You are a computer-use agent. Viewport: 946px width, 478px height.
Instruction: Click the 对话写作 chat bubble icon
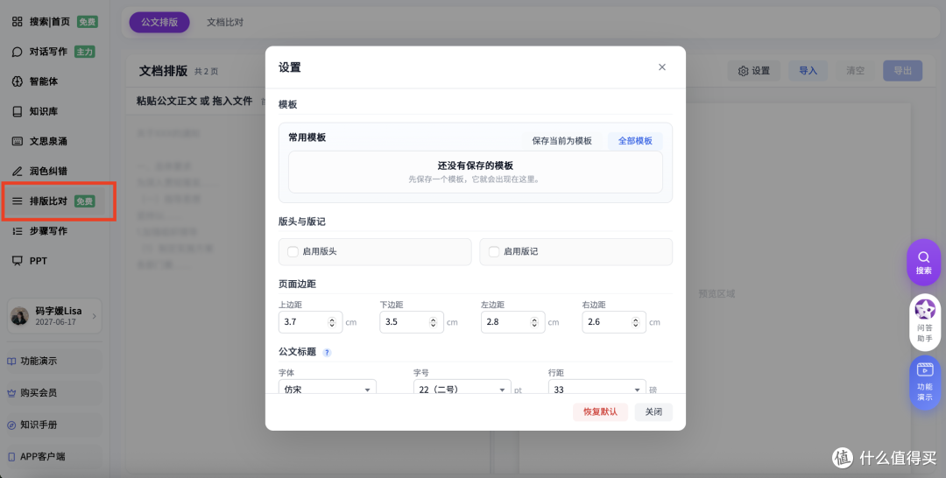[18, 52]
